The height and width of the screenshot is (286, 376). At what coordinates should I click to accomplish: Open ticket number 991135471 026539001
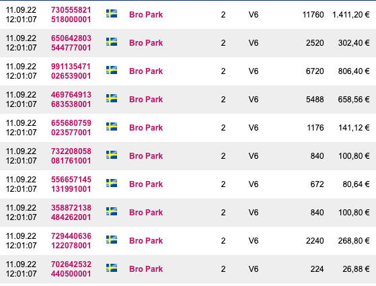point(71,71)
